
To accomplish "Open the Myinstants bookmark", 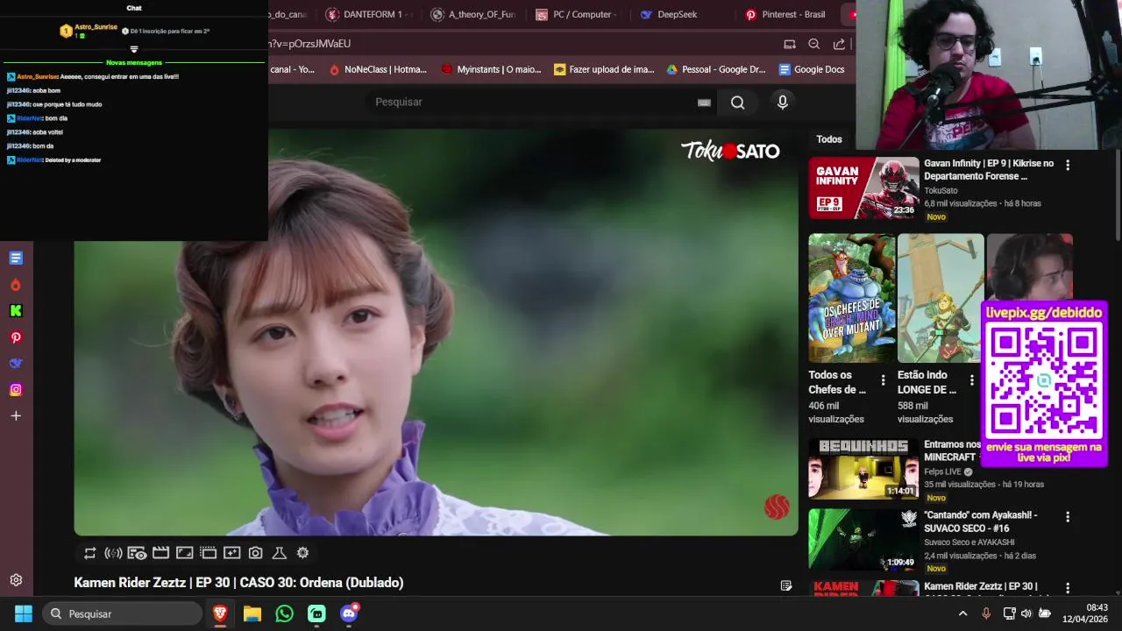I will click(x=491, y=69).
